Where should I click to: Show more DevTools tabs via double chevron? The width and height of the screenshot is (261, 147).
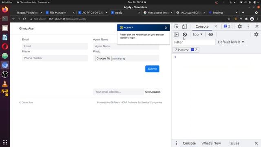(216, 26)
